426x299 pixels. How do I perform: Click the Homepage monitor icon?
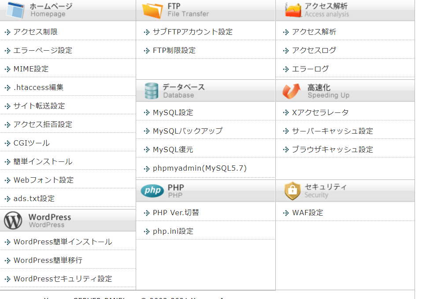pos(15,10)
